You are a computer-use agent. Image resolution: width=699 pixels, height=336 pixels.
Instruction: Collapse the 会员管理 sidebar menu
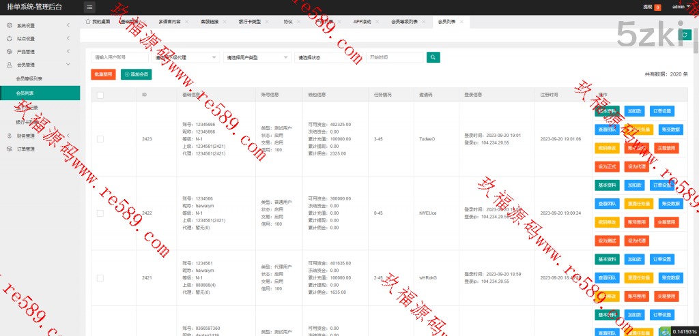point(68,65)
